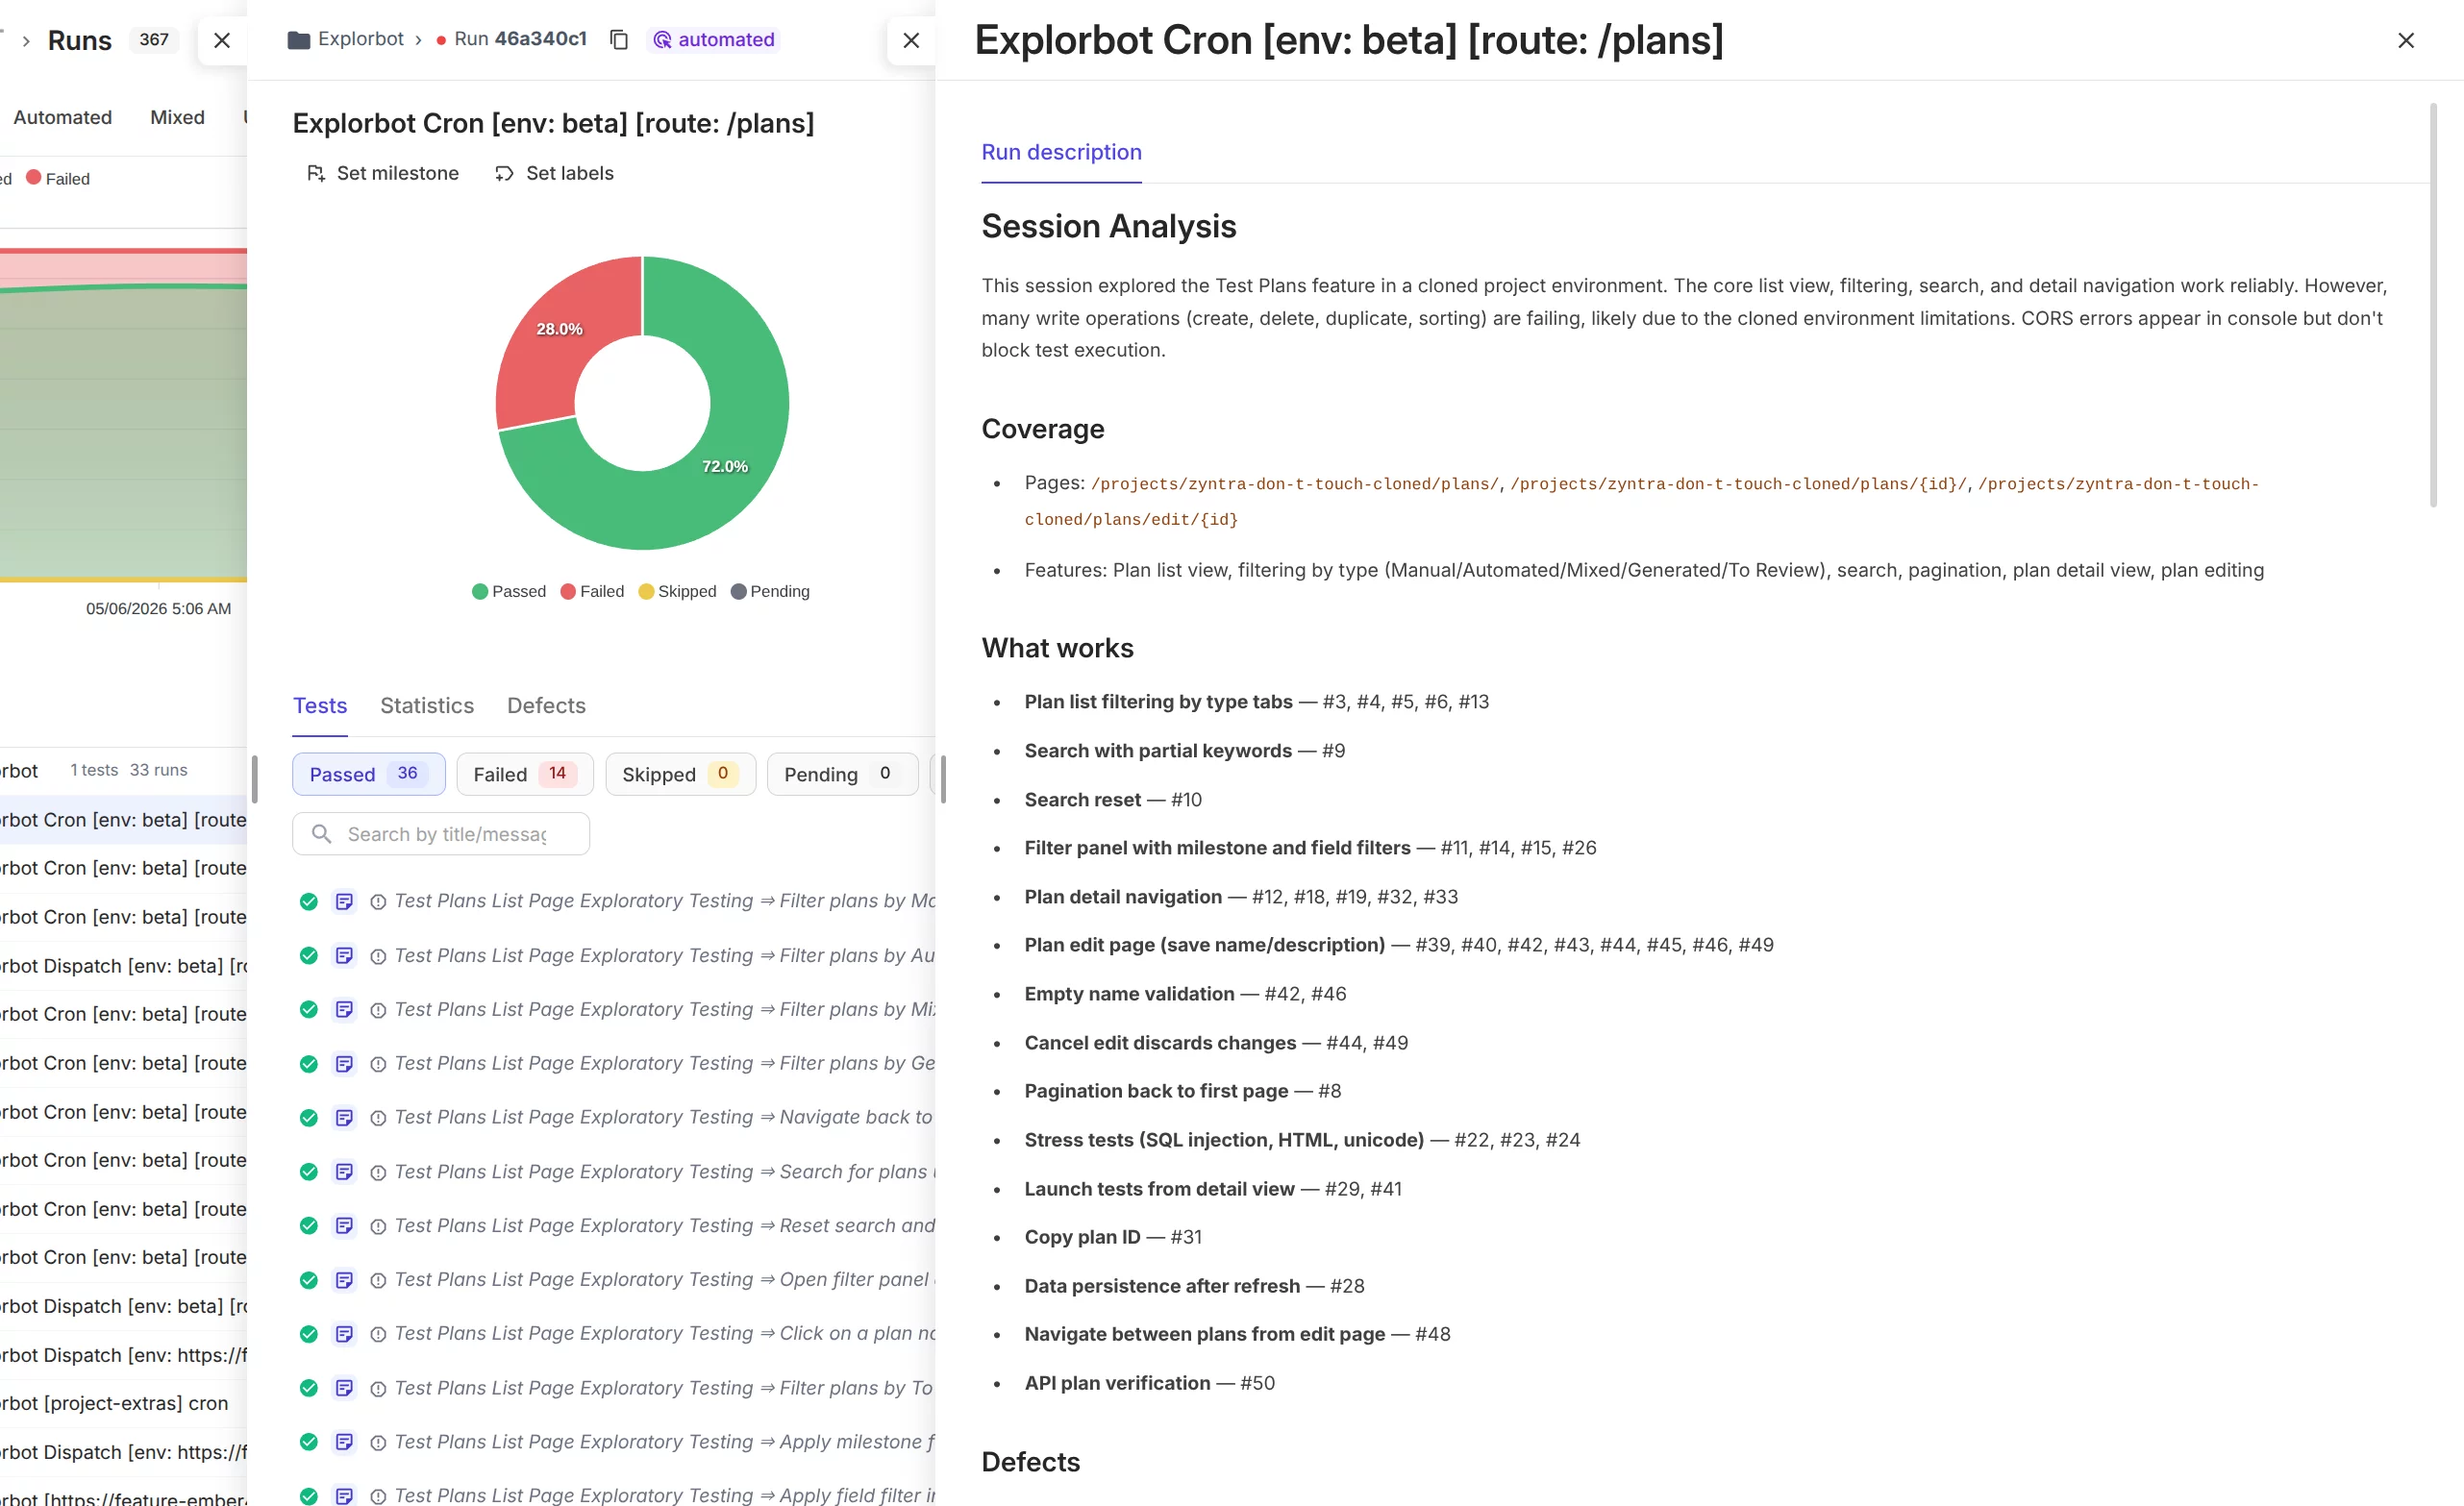Select first Explorbot Dispatch [env: beta] run
Viewport: 2464px width, 1506px height.
[x=123, y=965]
